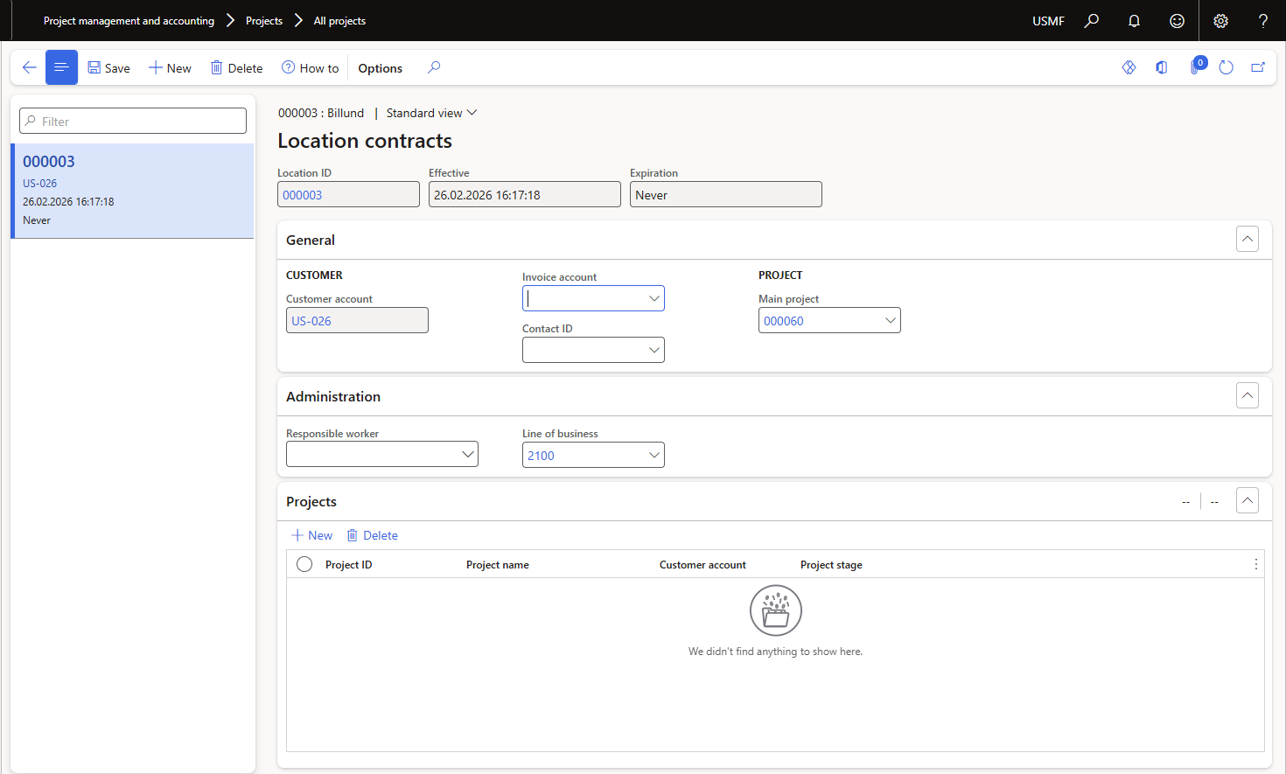The width and height of the screenshot is (1286, 774).
Task: Open form in new window icon
Action: pyautogui.click(x=1258, y=67)
